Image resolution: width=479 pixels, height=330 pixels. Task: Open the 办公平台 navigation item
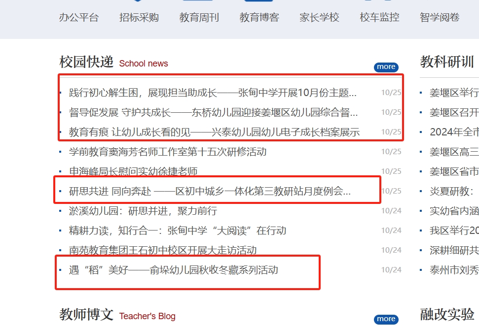79,17
